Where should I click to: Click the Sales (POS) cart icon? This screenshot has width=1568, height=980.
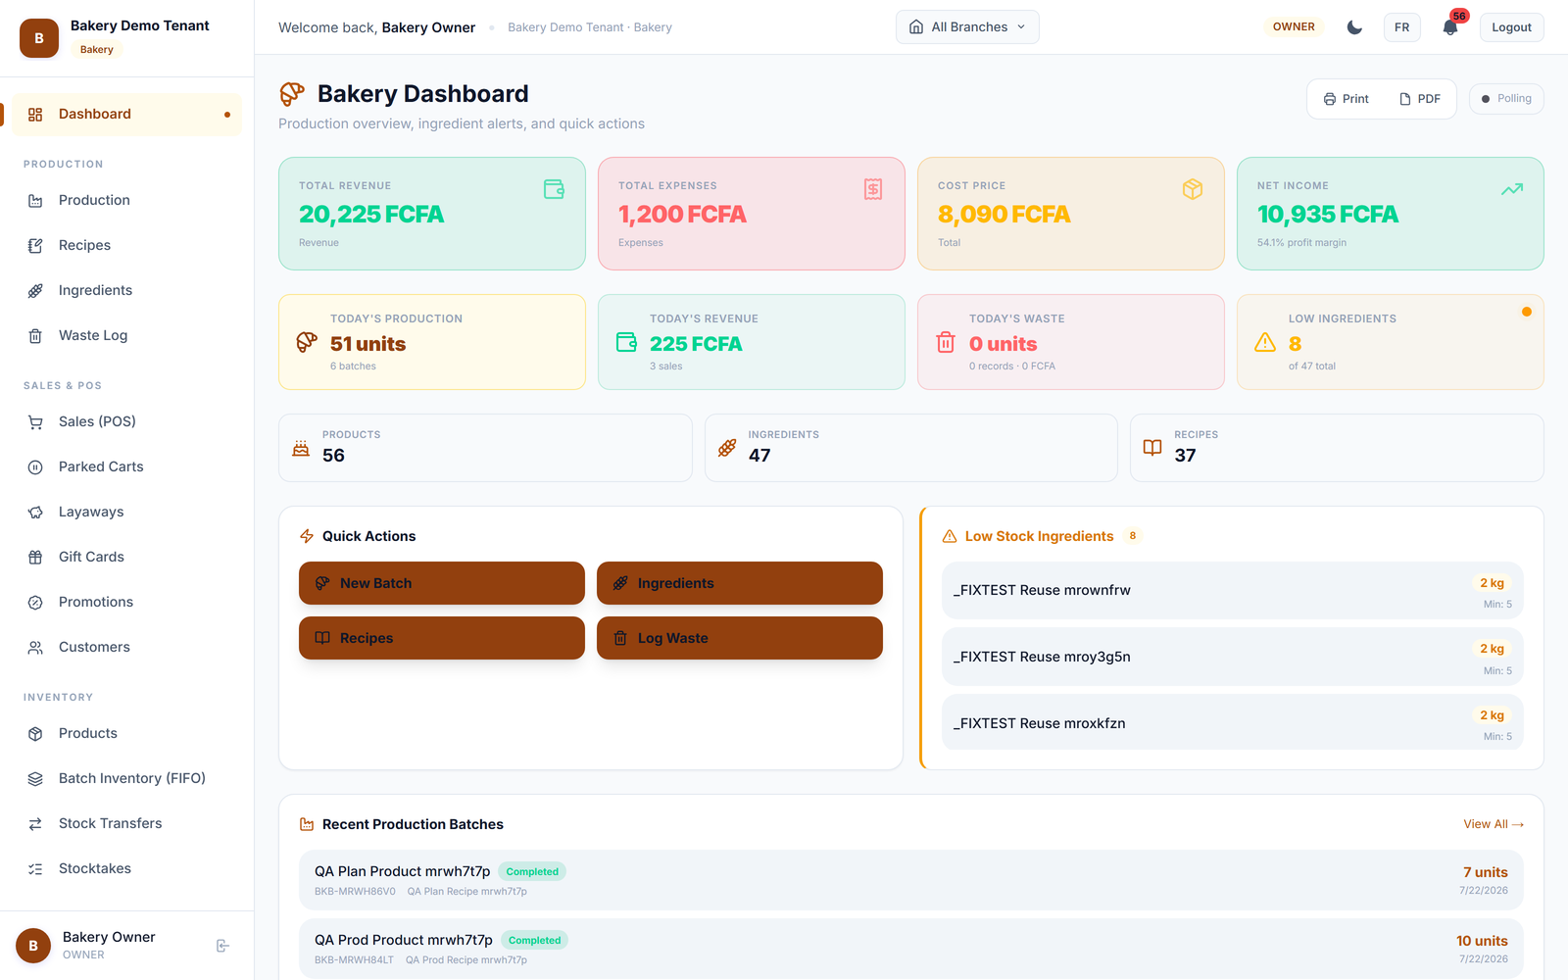coord(35,422)
